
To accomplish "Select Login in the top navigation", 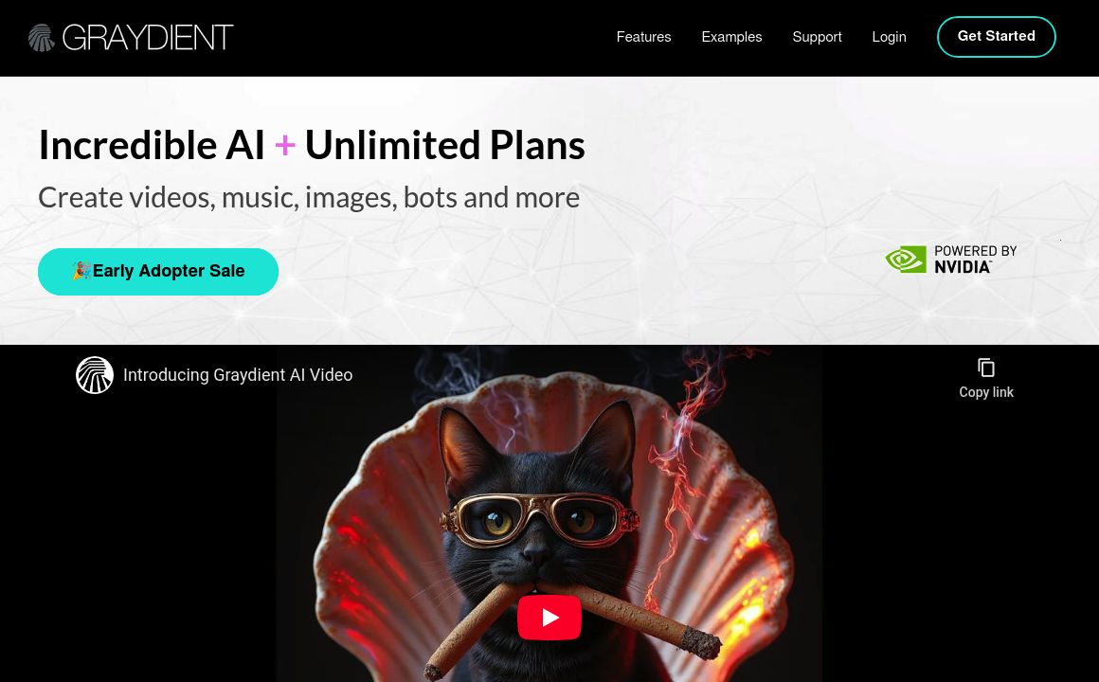I will click(x=889, y=37).
